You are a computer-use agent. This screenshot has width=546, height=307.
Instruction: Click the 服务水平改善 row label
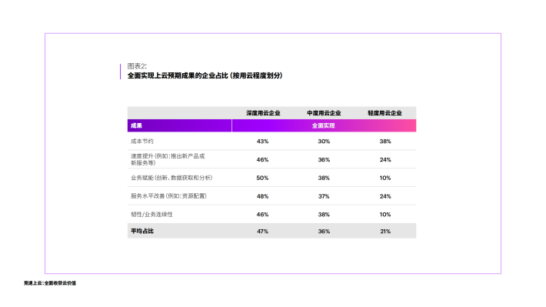(x=168, y=196)
